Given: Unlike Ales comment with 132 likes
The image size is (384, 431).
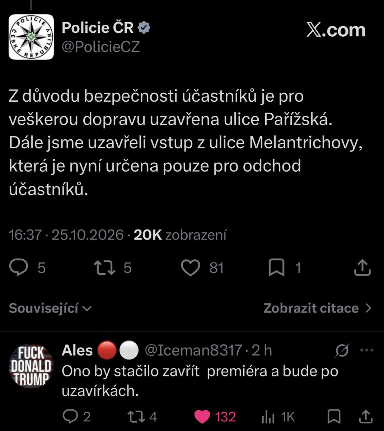Looking at the screenshot, I should coord(202,417).
